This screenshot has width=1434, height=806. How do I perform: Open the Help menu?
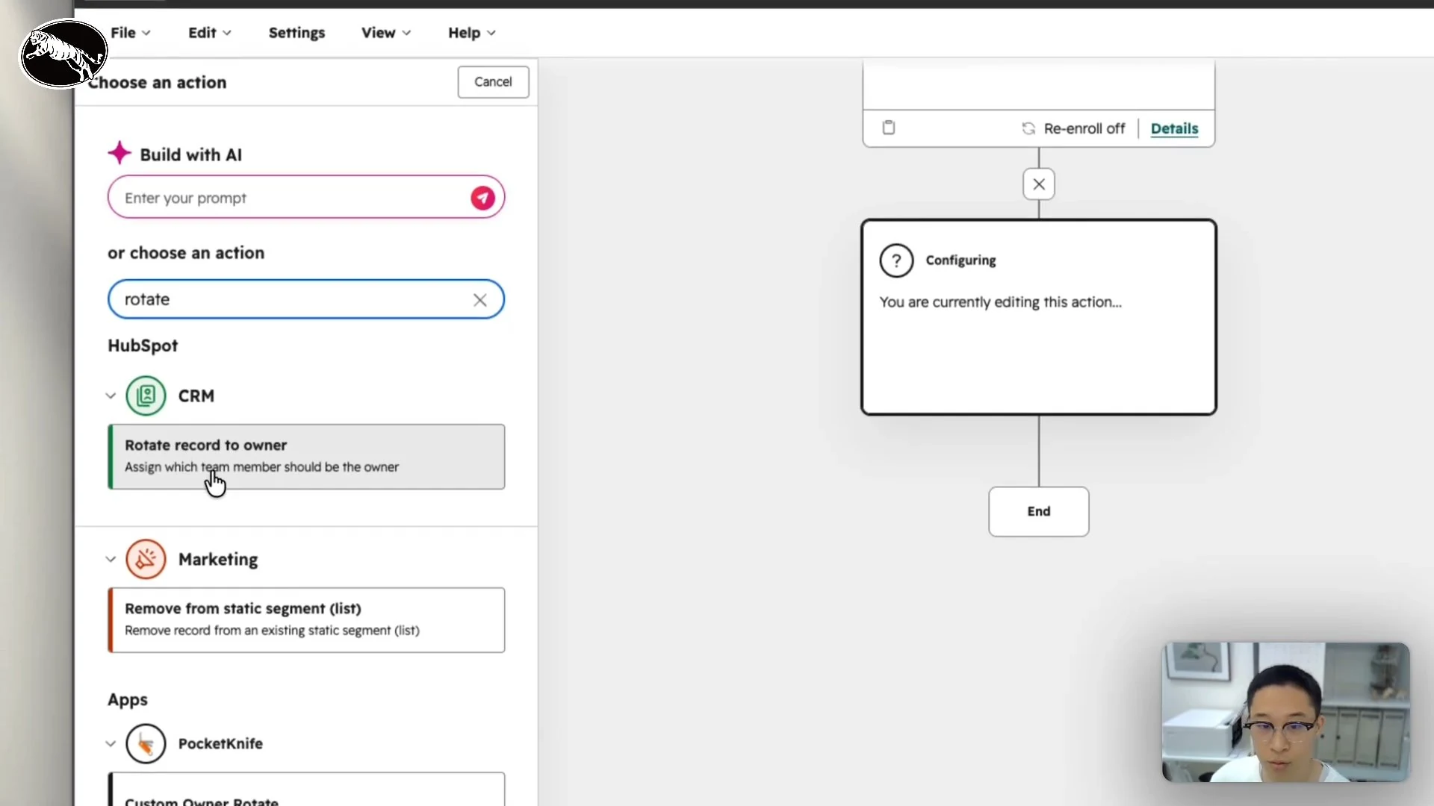[471, 33]
